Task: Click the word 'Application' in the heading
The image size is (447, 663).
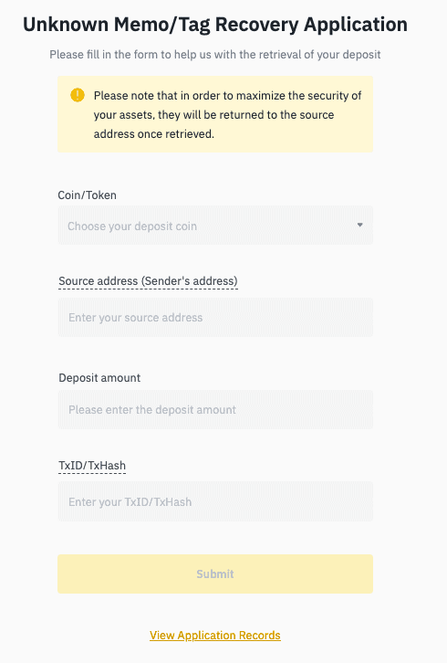Action: pyautogui.click(x=356, y=25)
